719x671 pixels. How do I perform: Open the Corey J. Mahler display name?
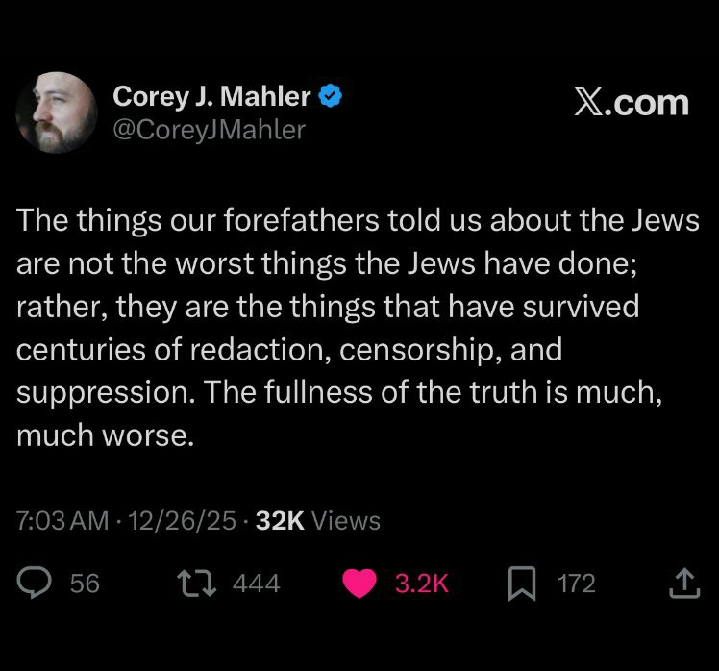211,97
